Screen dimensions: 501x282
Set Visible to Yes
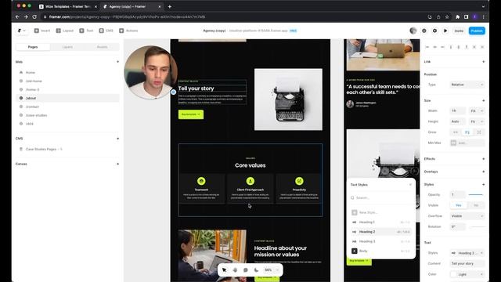[x=458, y=205]
